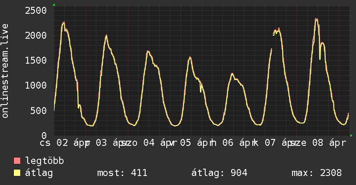
Task: Click the yellow átlag legend color swatch
Action: coord(17,173)
